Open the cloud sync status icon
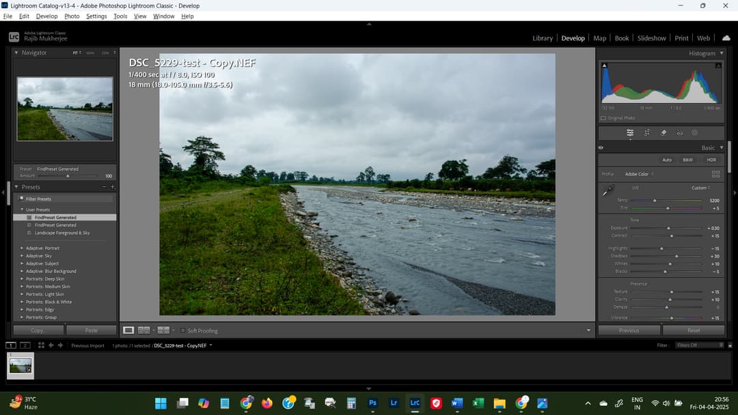 coord(726,38)
